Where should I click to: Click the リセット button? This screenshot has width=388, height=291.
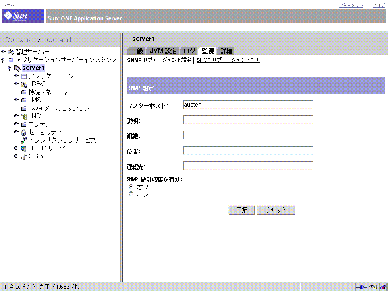point(276,210)
